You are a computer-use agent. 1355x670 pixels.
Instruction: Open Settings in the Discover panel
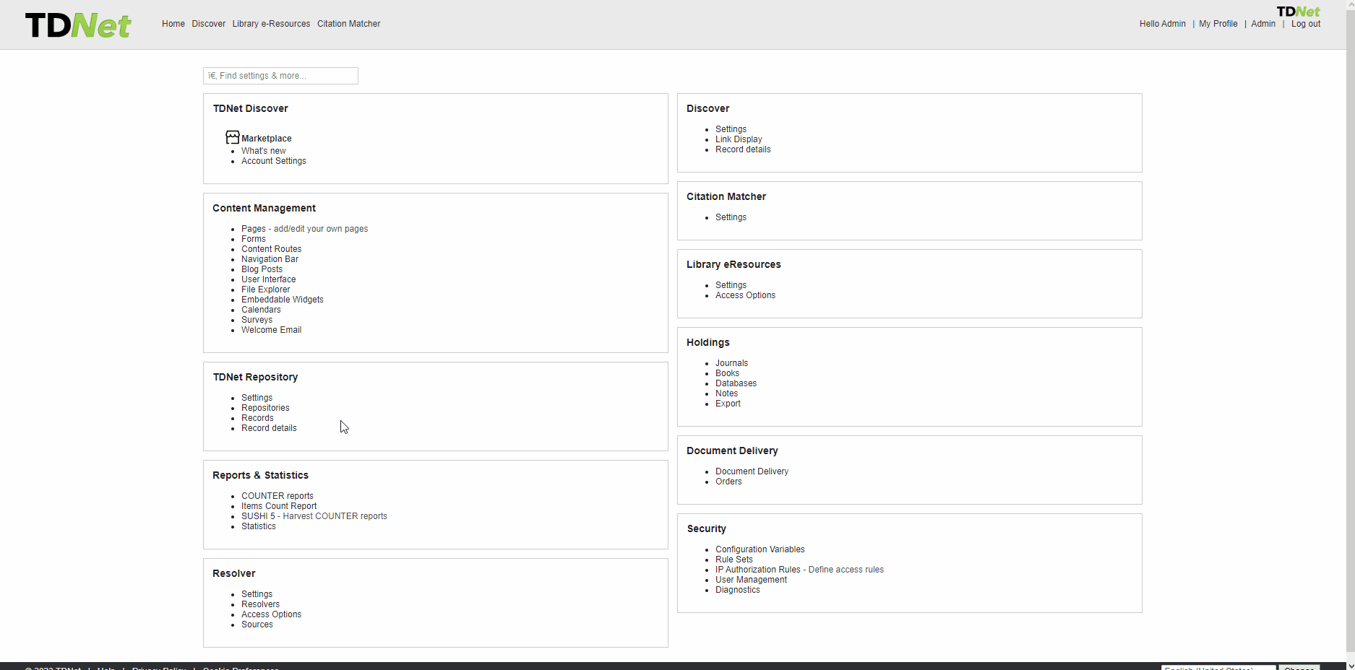click(731, 129)
